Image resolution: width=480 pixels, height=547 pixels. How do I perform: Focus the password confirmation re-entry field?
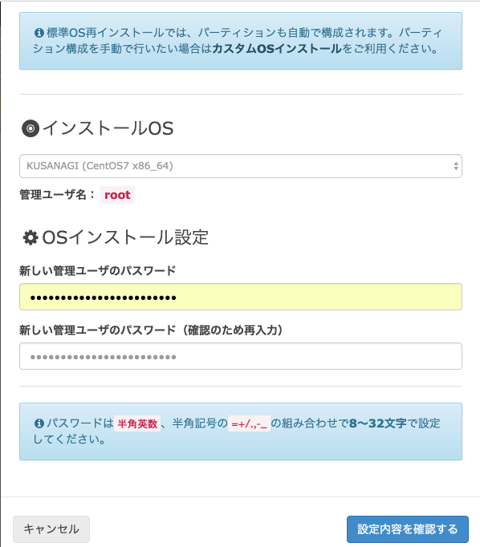(x=241, y=356)
